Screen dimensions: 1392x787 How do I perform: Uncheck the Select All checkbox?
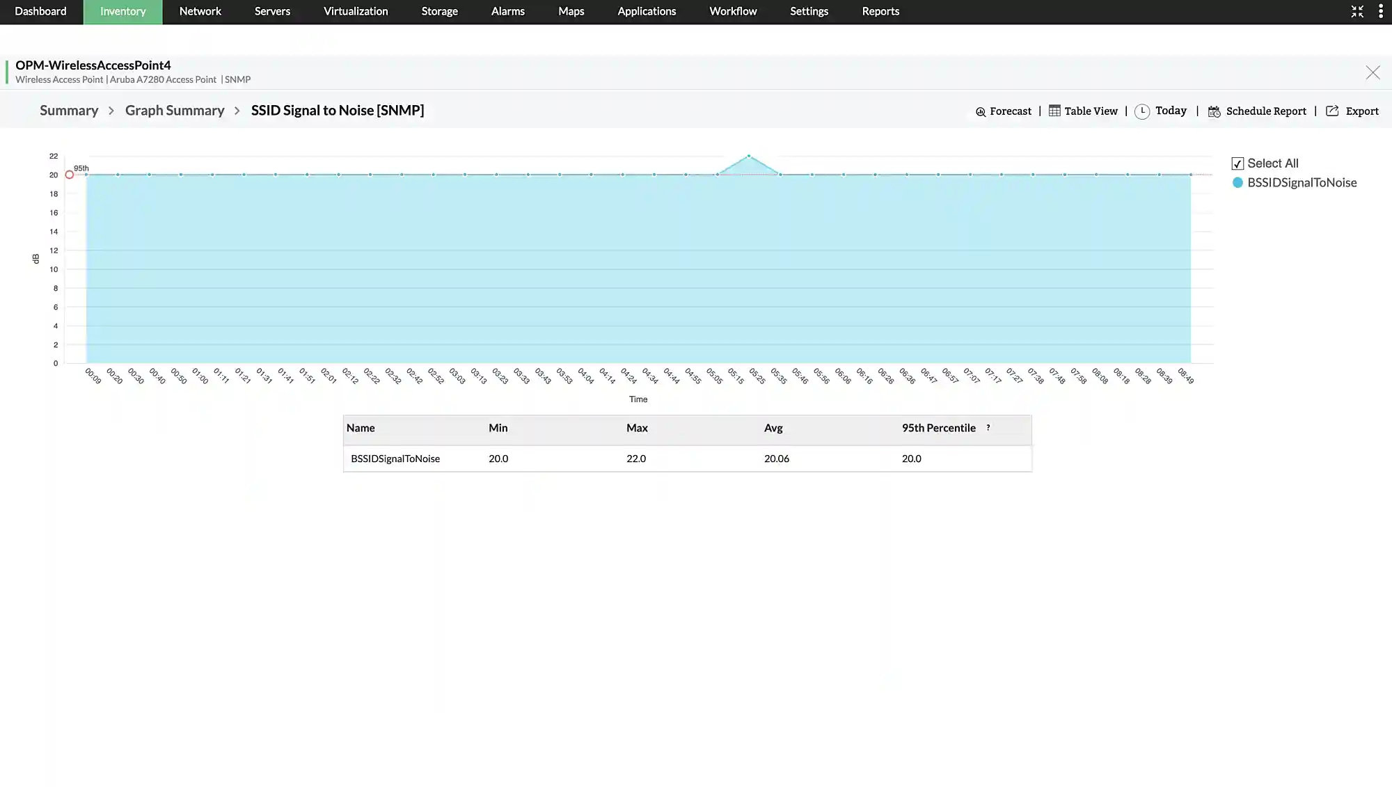tap(1237, 164)
